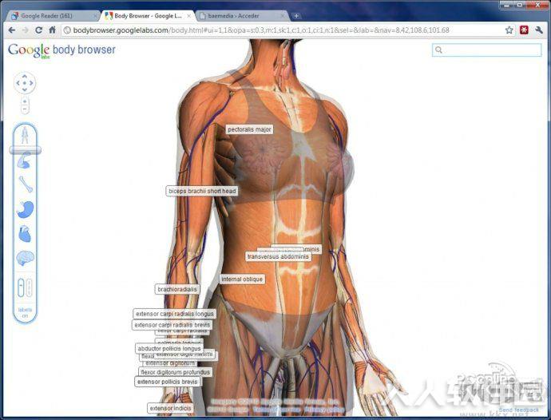This screenshot has height=420, width=551.
Task: Zoom in with the plus button
Action: click(x=25, y=101)
